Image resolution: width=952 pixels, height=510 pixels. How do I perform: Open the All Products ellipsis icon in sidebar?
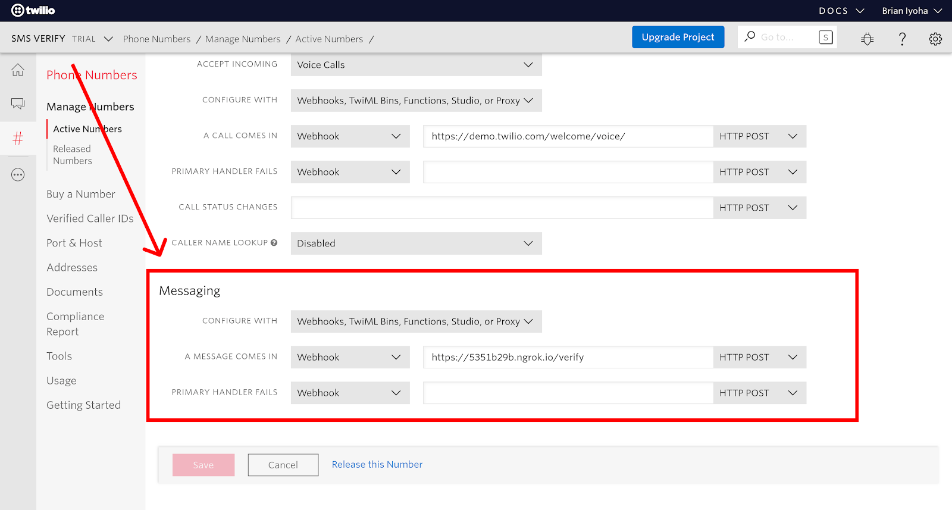(x=18, y=175)
